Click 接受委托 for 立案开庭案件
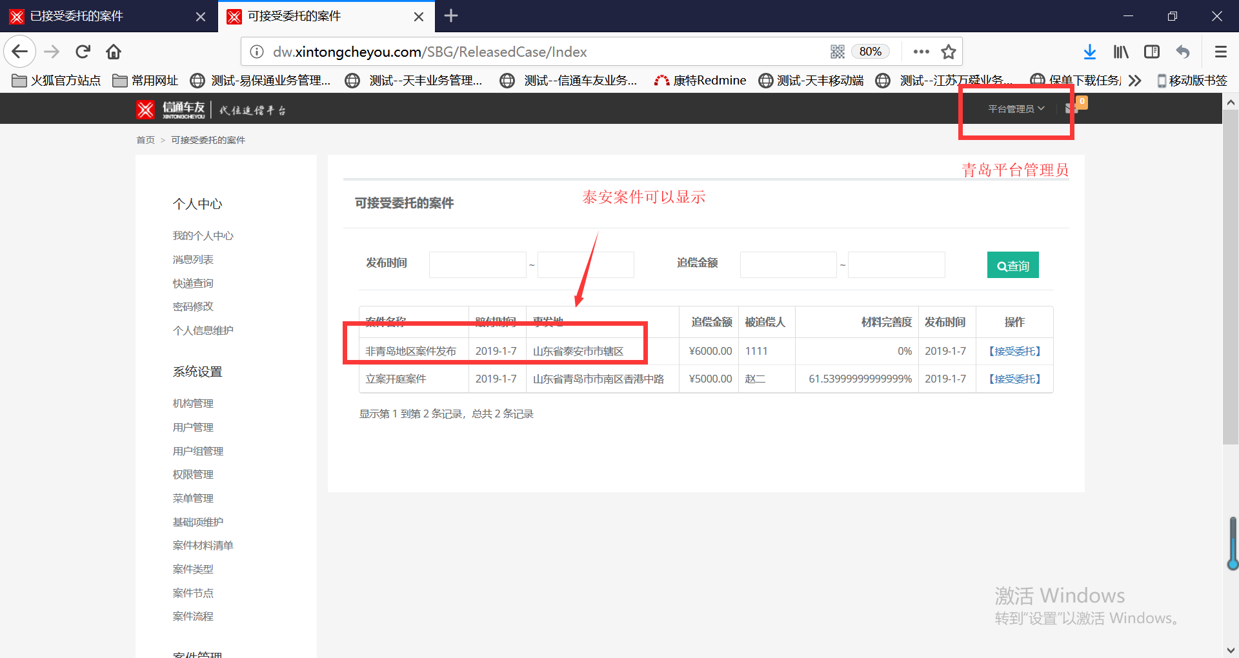This screenshot has height=658, width=1239. tap(1015, 379)
